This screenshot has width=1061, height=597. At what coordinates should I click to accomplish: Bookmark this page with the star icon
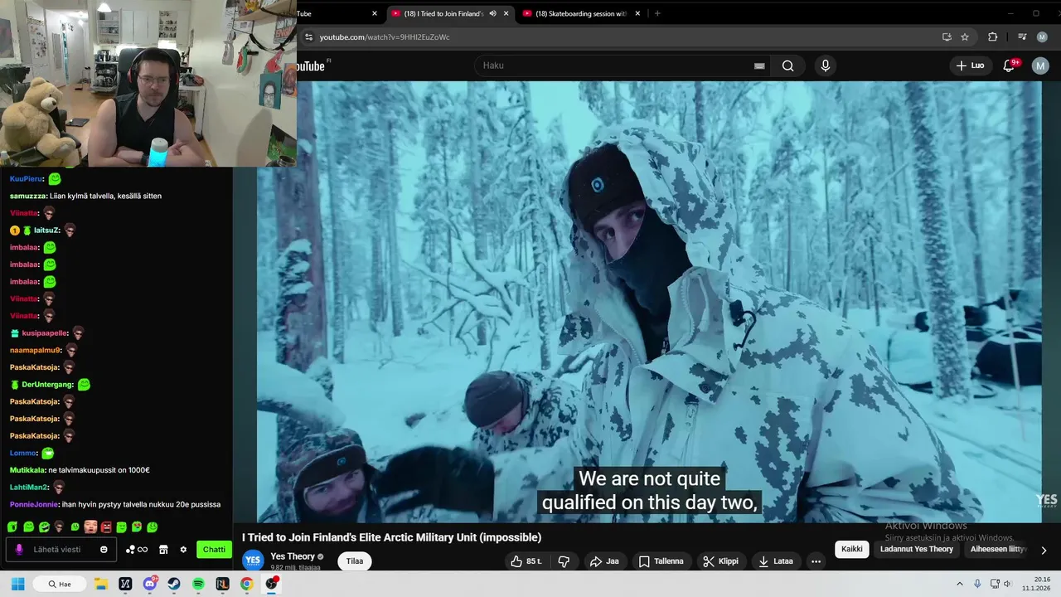965,37
